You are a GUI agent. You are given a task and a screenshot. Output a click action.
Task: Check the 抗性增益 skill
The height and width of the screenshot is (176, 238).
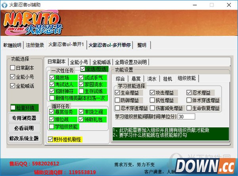tap(152, 100)
